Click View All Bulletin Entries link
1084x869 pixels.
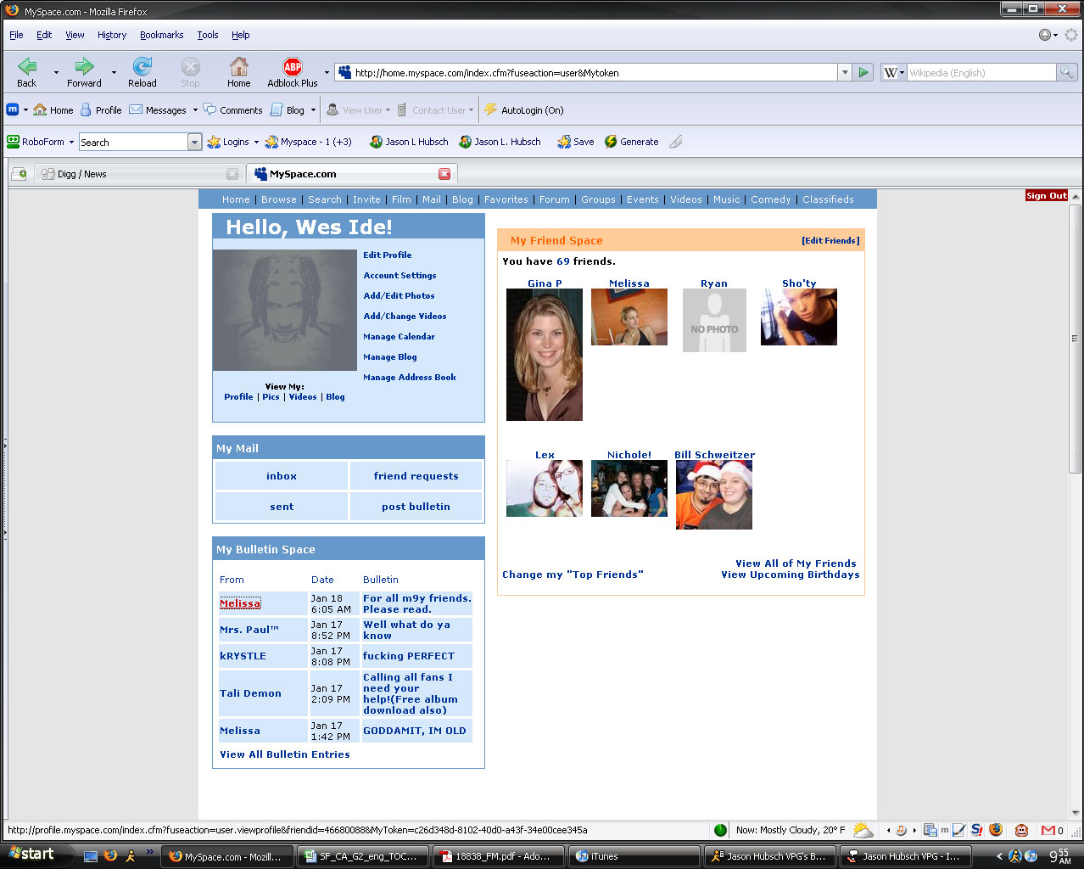click(x=284, y=754)
